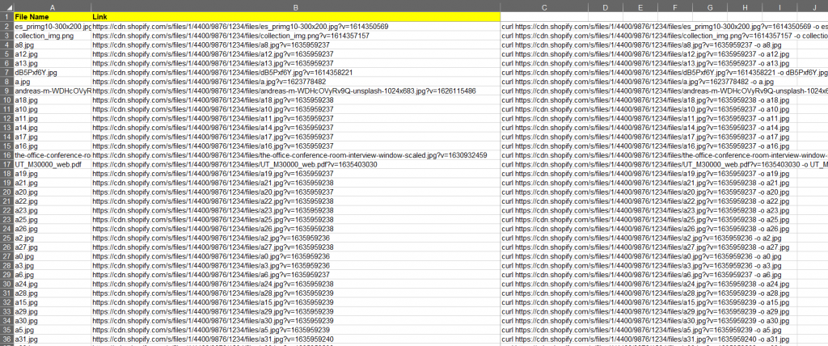Select curl command cell for a19.jpg
828x346 pixels.
(544, 174)
